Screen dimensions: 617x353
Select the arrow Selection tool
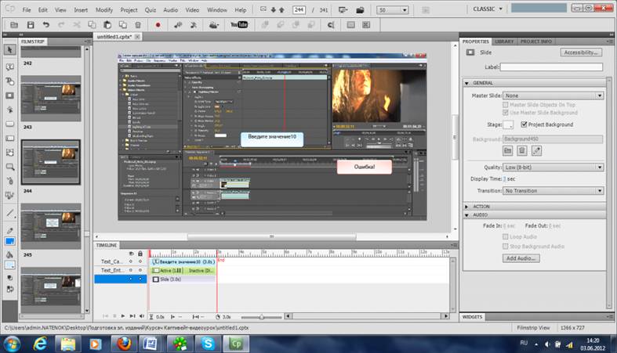10,50
